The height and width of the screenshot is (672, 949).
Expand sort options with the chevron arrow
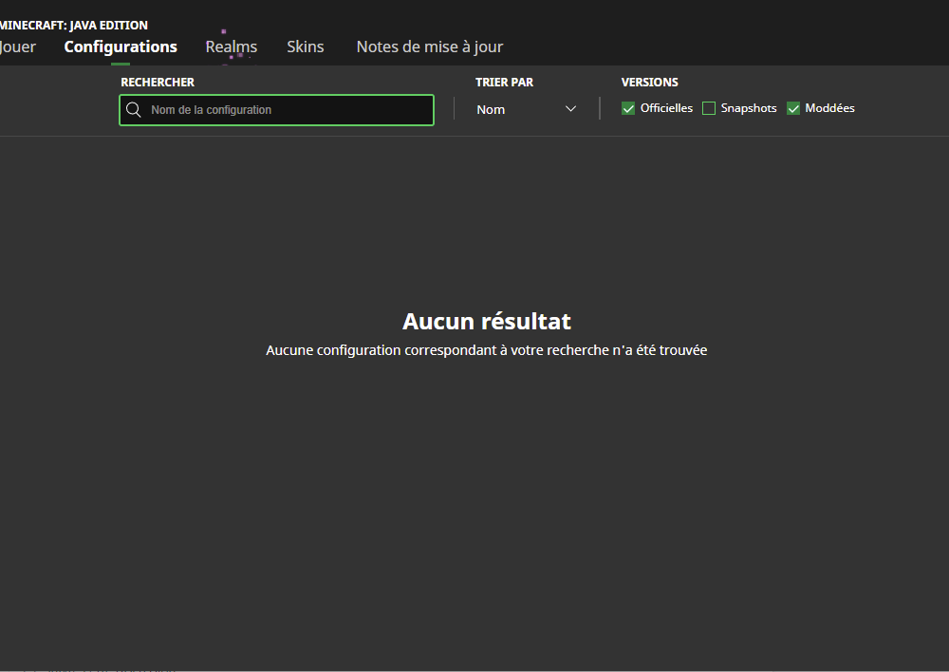(570, 109)
